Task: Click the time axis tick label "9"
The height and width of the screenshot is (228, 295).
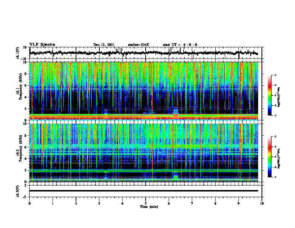Action: click(238, 203)
